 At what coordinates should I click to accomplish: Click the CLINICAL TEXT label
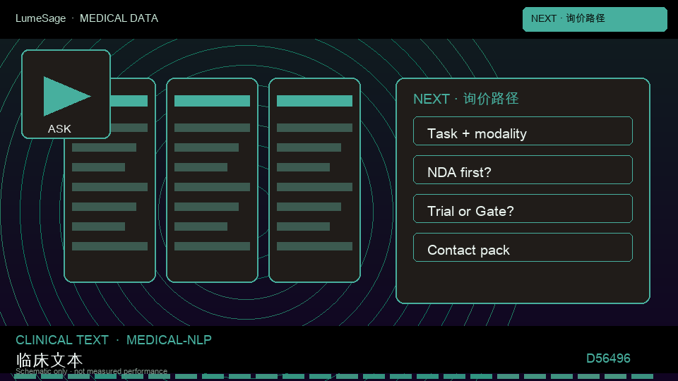pos(62,340)
